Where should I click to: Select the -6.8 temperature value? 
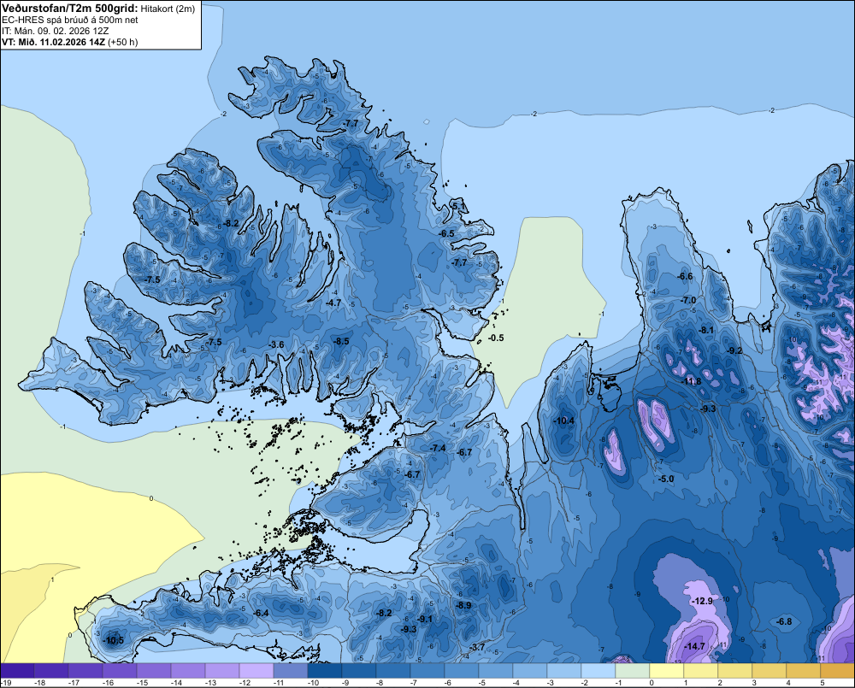(783, 621)
